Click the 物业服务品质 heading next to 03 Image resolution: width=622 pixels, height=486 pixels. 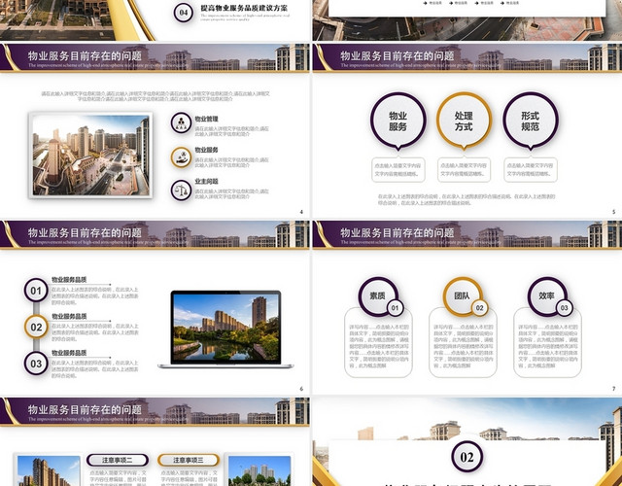(69, 353)
